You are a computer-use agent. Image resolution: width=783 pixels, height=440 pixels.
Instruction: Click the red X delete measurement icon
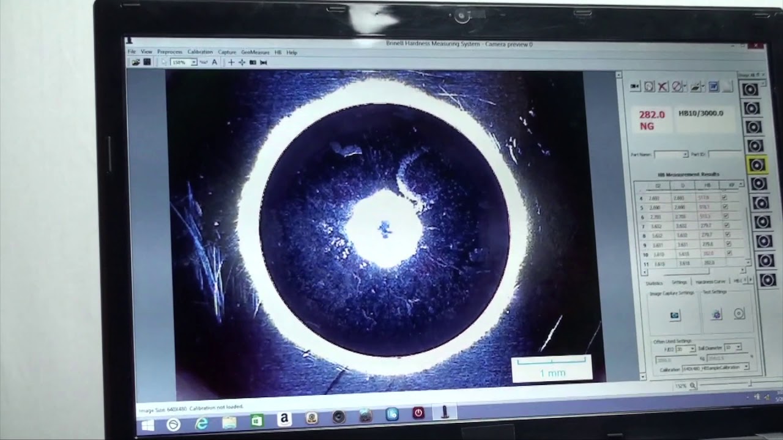pyautogui.click(x=662, y=87)
